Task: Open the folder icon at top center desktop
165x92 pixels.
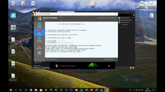Action: point(92,4)
